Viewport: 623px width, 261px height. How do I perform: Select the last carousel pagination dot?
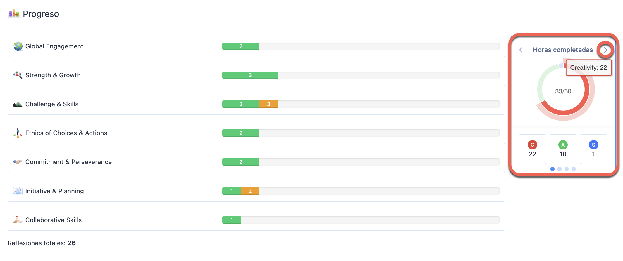point(574,169)
